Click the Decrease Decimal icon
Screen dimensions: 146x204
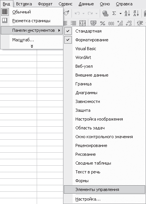tap(128, 23)
